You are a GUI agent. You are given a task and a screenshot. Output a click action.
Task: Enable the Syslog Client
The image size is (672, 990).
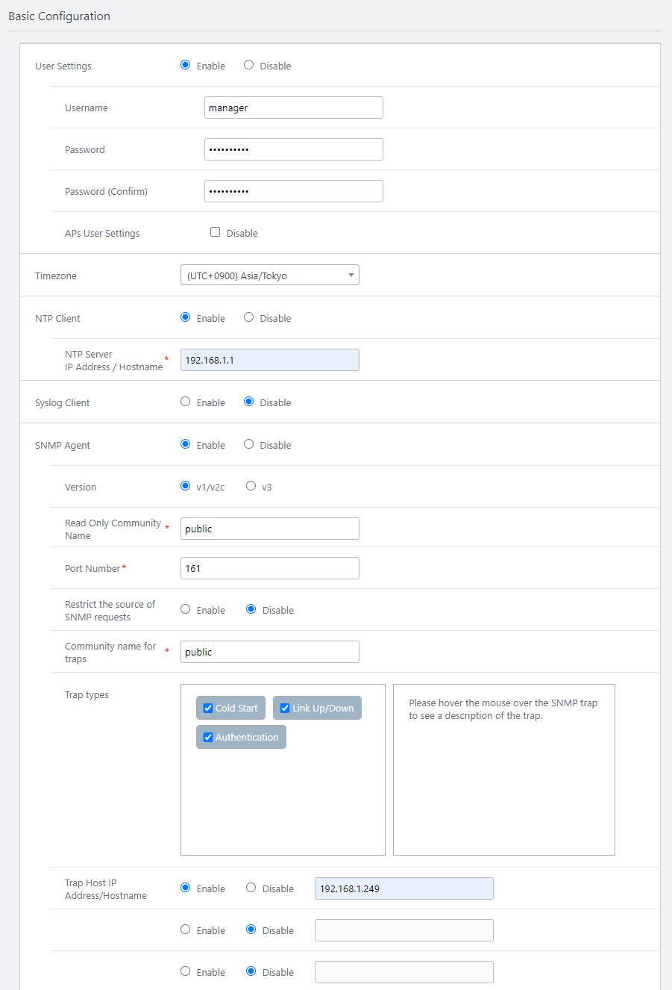click(x=186, y=402)
